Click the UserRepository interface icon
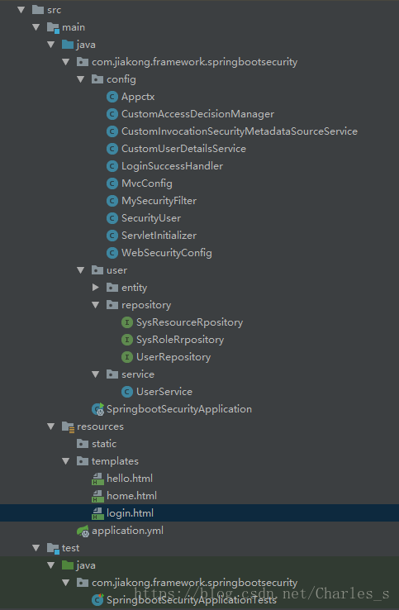399x610 pixels. coord(126,357)
